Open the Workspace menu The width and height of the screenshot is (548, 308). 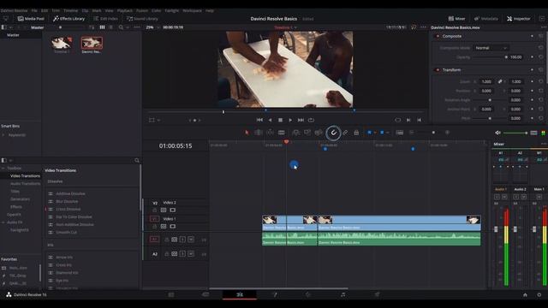coord(192,11)
